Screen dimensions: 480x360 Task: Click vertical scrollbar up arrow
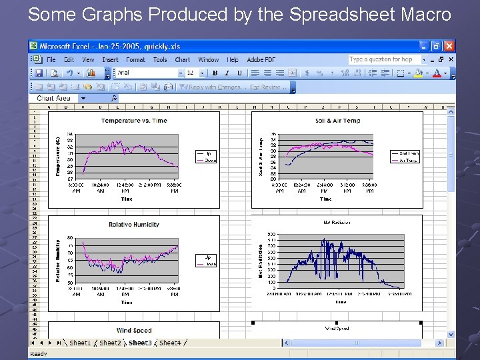(x=451, y=112)
